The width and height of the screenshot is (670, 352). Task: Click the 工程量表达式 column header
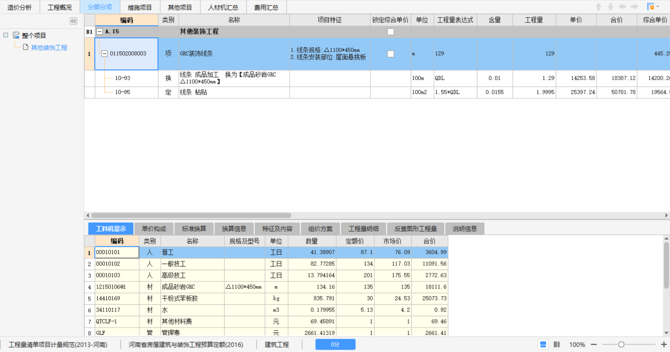(455, 20)
